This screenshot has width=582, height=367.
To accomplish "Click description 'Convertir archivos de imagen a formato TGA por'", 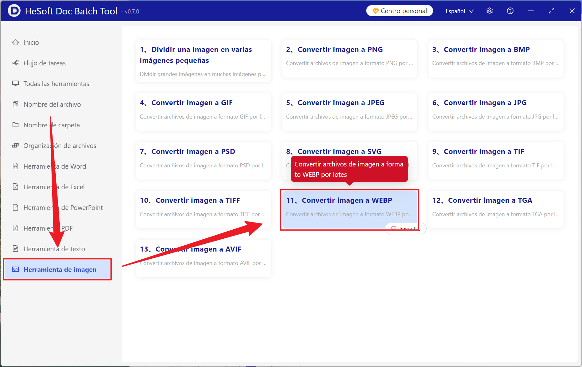I will pyautogui.click(x=496, y=214).
